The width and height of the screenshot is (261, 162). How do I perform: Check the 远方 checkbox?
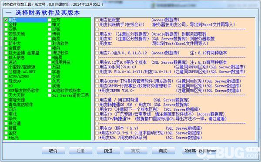(x=50, y=20)
